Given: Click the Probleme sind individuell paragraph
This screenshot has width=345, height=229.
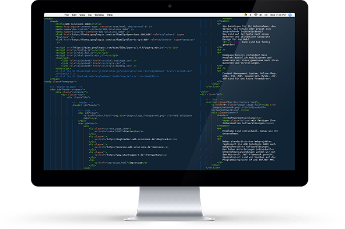Looking at the screenshot, I should pyautogui.click(x=250, y=132).
